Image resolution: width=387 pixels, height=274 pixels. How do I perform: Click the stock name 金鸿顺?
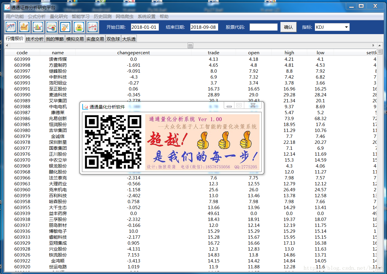click(58, 261)
